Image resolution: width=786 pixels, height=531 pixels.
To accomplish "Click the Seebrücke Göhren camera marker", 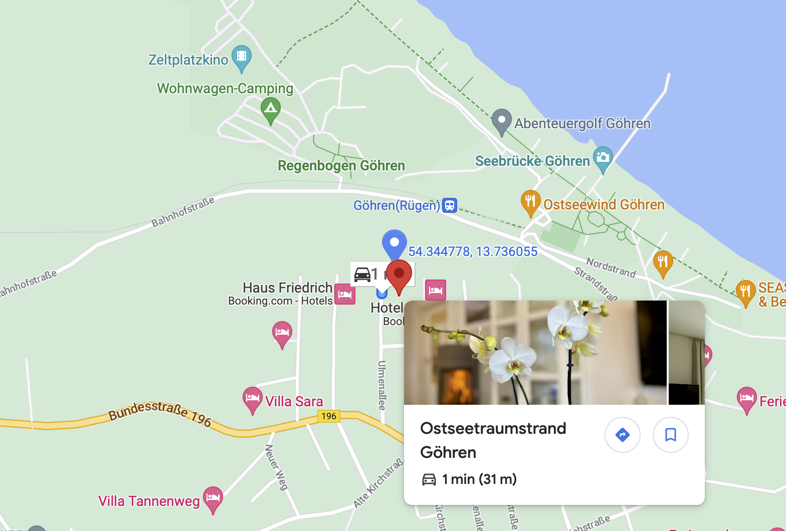I will [x=603, y=159].
